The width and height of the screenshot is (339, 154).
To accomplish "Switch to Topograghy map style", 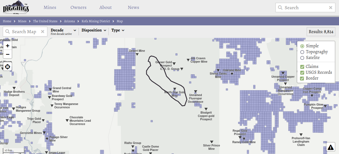I will click(302, 52).
